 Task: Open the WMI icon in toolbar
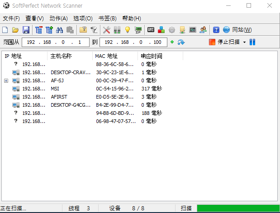click(x=151, y=30)
